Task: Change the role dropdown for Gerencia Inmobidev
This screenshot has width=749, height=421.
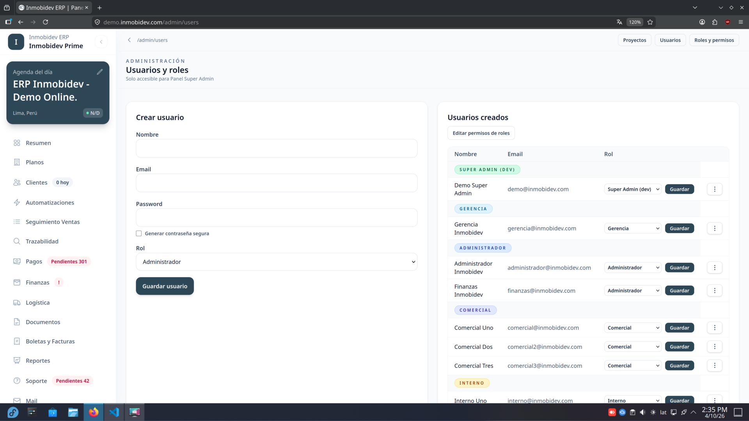Action: (632, 228)
